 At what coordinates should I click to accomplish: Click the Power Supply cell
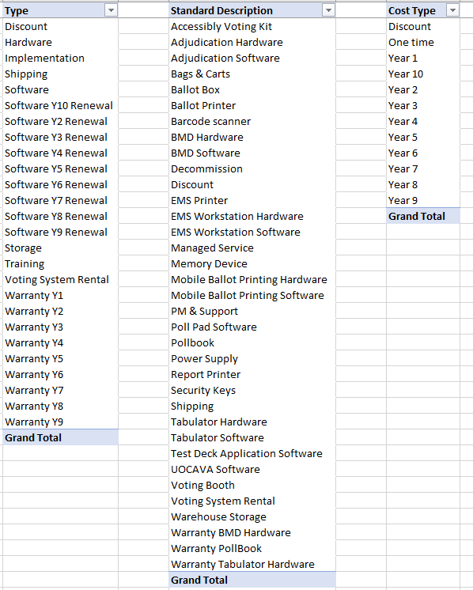point(252,358)
